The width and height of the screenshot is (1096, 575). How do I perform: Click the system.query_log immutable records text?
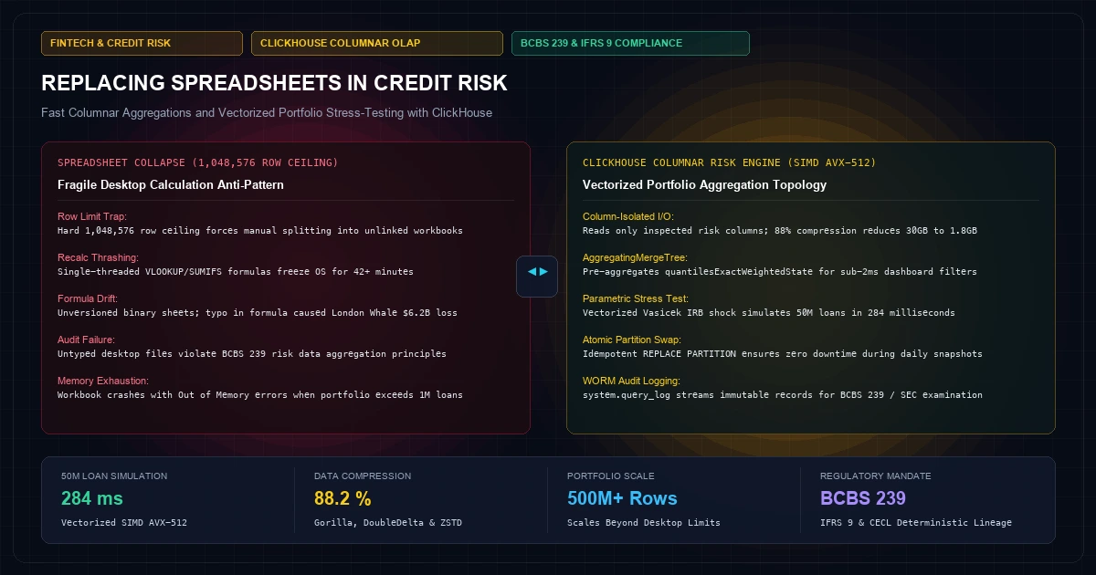[x=783, y=395]
